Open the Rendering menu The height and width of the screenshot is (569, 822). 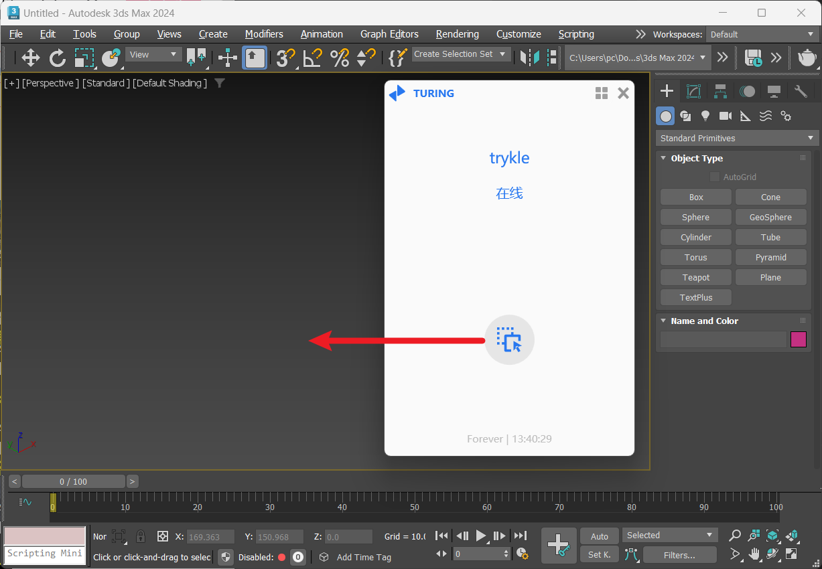[458, 34]
